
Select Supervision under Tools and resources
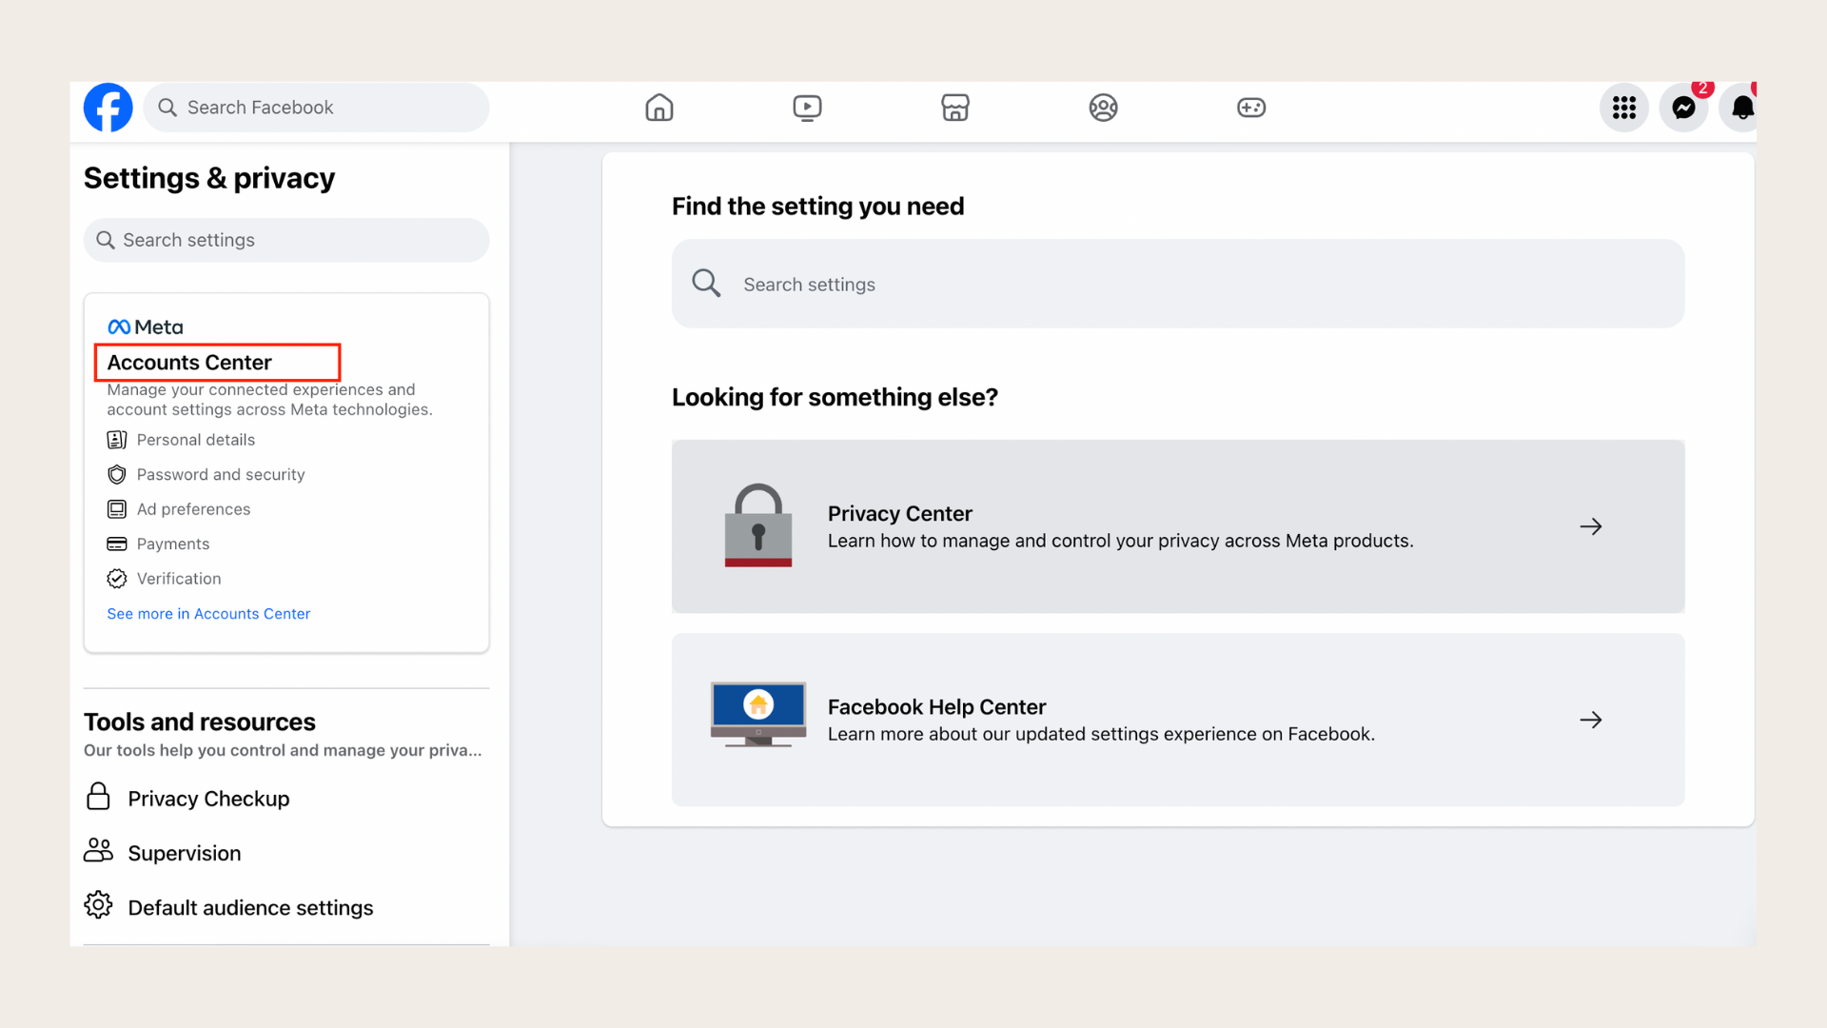coord(185,852)
